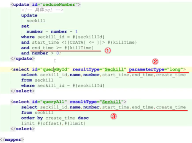Click the underlined Seckill resultType in queryById
Image resolution: width=192 pixels, height=143 pixels.
[x=114, y=69]
